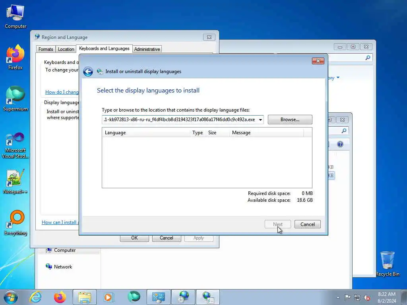Image resolution: width=407 pixels, height=305 pixels.
Task: Open the Windows Start menu orb
Action: pos(11,297)
